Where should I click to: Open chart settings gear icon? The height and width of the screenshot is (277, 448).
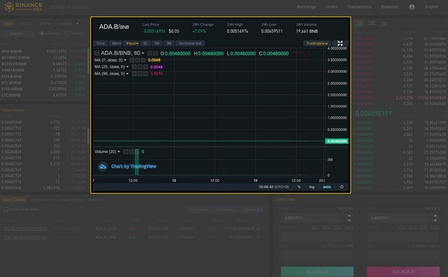(x=342, y=187)
